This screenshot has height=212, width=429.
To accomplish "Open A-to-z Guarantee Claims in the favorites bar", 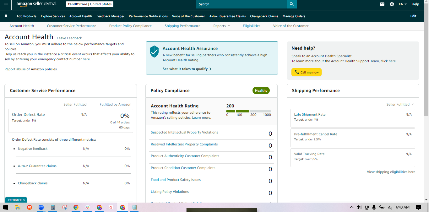I will coord(227,16).
